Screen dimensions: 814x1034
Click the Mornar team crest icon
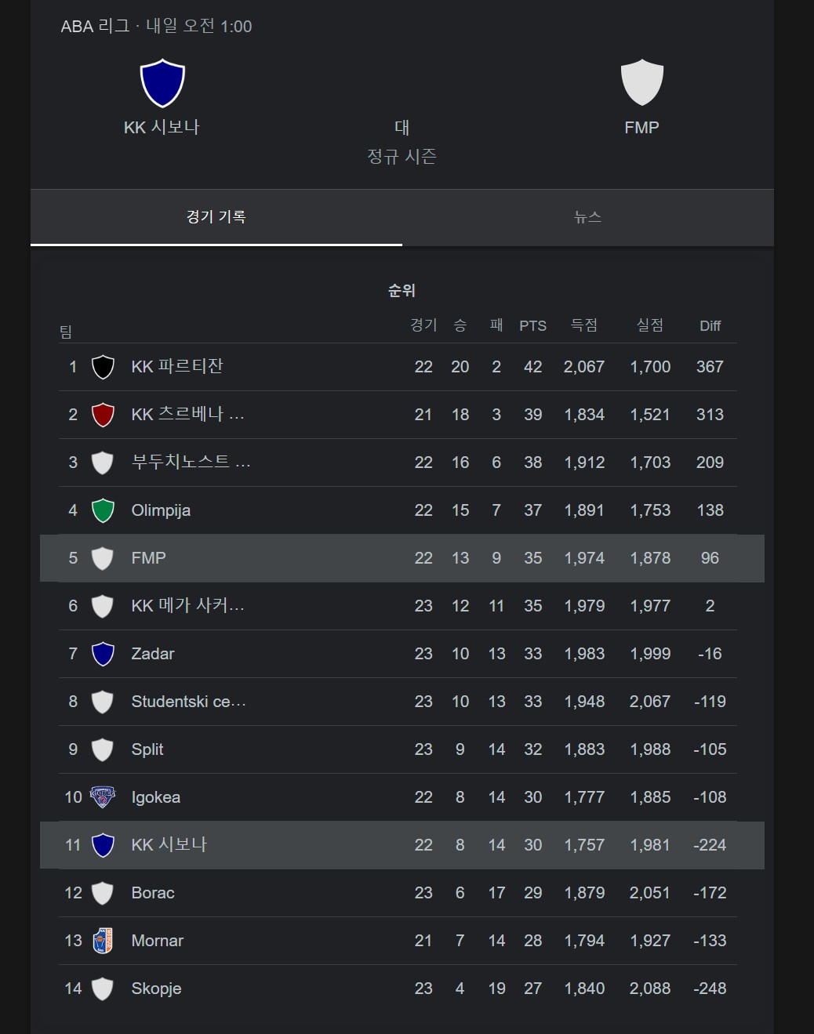[x=103, y=941]
